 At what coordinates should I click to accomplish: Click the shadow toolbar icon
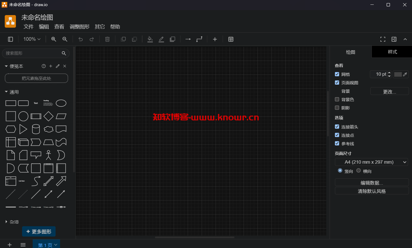[172, 39]
